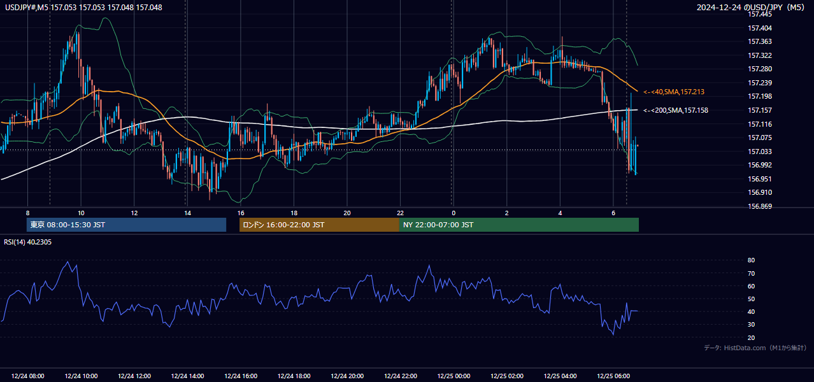814x382 pixels.
Task: Click the 12/25 00:00 date label
Action: click(x=453, y=376)
